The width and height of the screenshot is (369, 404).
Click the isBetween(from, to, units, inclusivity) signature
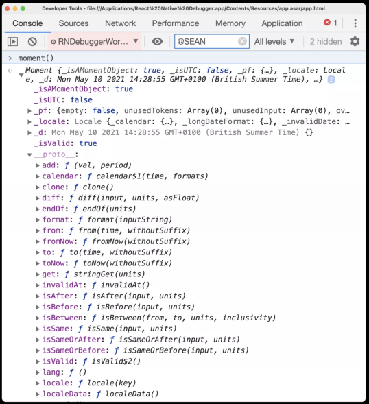click(x=188, y=318)
